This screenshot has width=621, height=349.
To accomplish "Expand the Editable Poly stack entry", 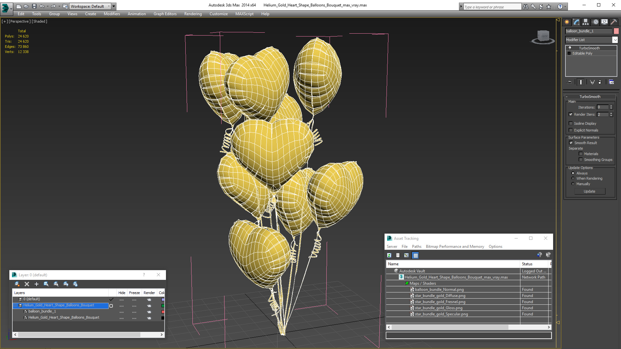I will pyautogui.click(x=569, y=53).
